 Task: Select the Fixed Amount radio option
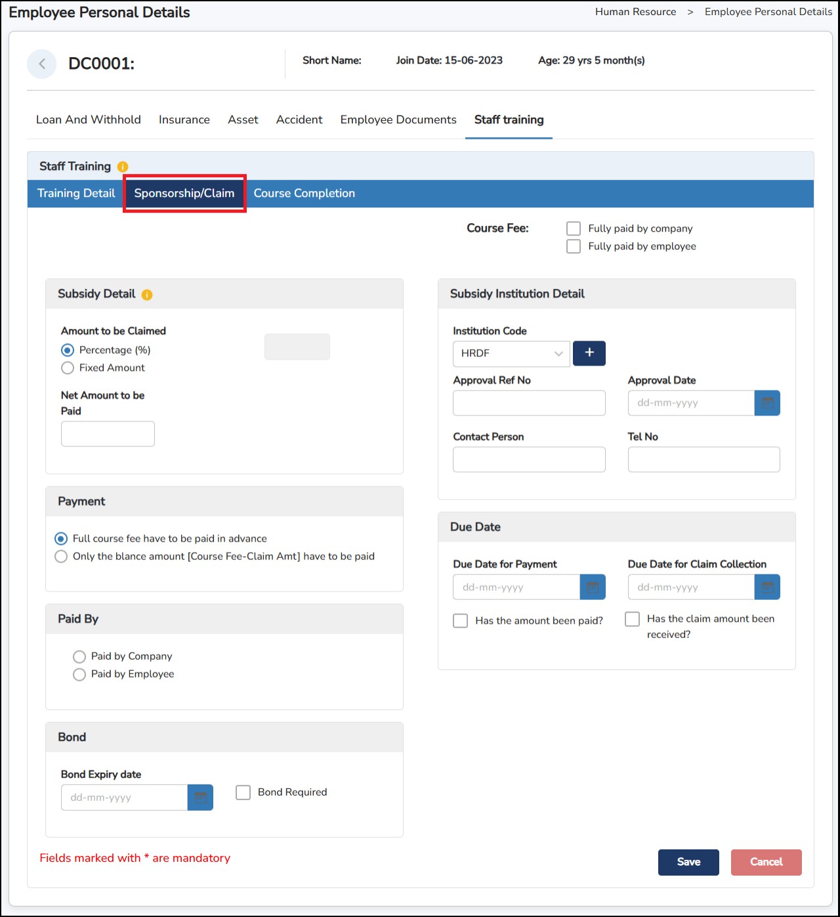click(x=68, y=368)
